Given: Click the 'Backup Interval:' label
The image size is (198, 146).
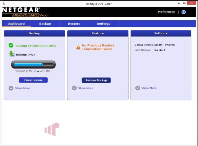Looking at the screenshot, I should click(145, 45).
